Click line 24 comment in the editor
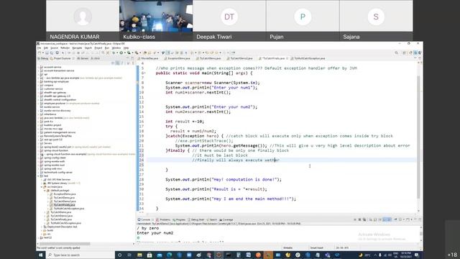 (x=236, y=160)
